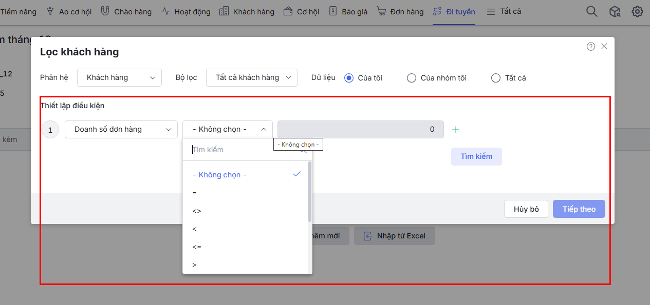Click the Nhập từ Excel import button
Viewport: 650px width, 305px height.
coord(394,236)
